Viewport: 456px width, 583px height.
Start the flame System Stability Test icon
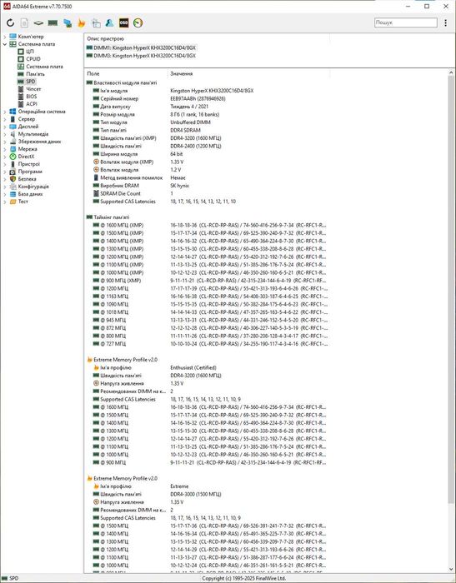(81, 23)
